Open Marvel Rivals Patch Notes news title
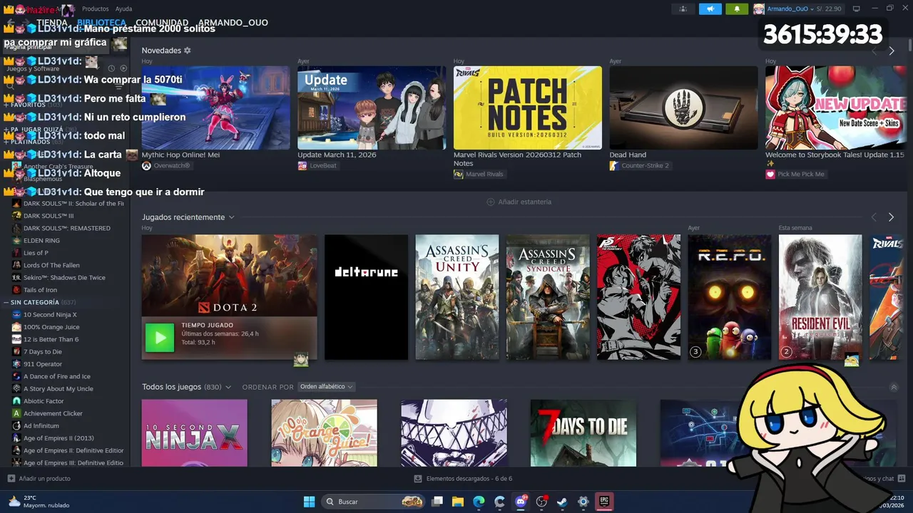The width and height of the screenshot is (913, 513). coord(517,159)
